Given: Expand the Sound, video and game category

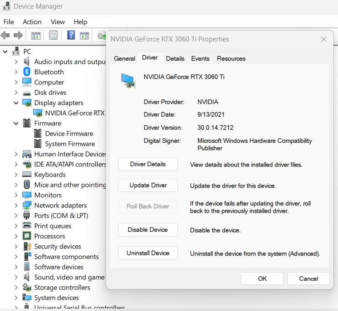Looking at the screenshot, I should (16, 277).
